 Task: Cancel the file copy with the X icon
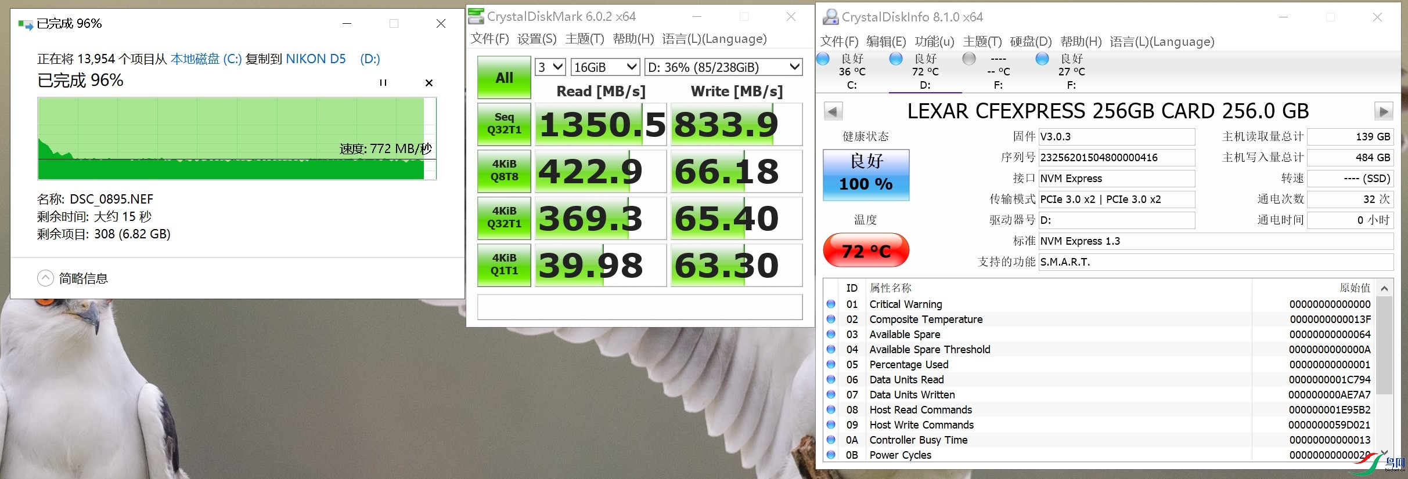pos(429,83)
